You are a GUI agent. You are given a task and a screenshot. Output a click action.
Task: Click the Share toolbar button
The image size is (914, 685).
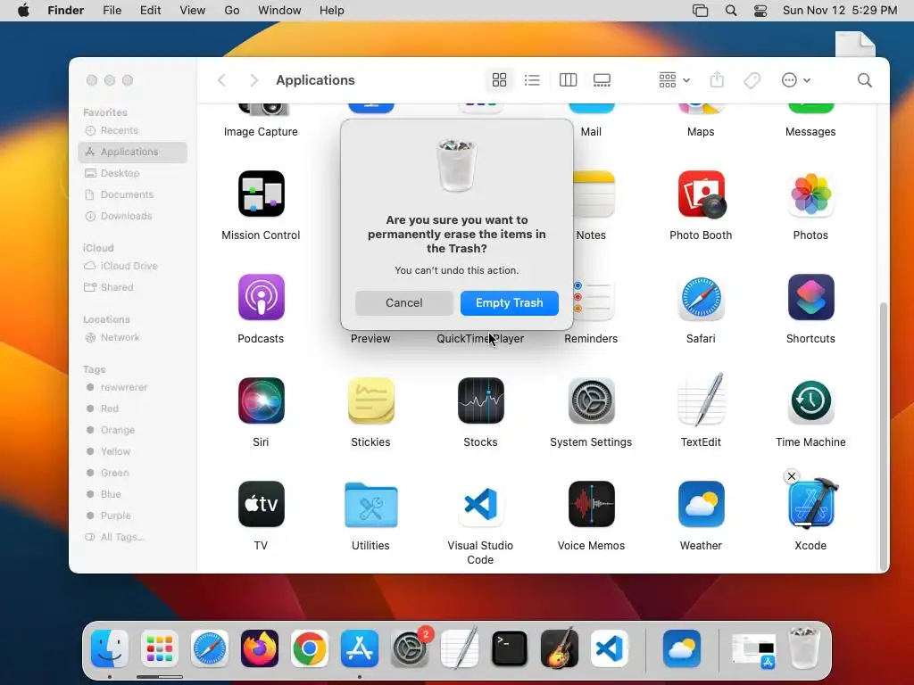(717, 79)
